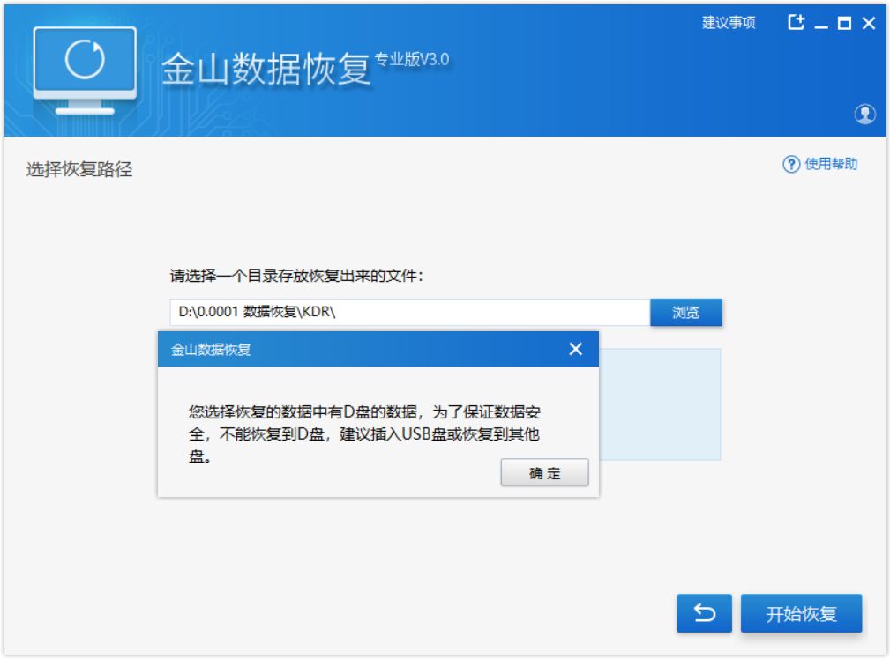Open the 建议事项 suggestions link

click(x=729, y=24)
